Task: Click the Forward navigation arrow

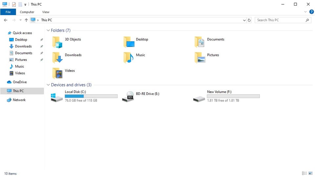Action: click(x=14, y=20)
